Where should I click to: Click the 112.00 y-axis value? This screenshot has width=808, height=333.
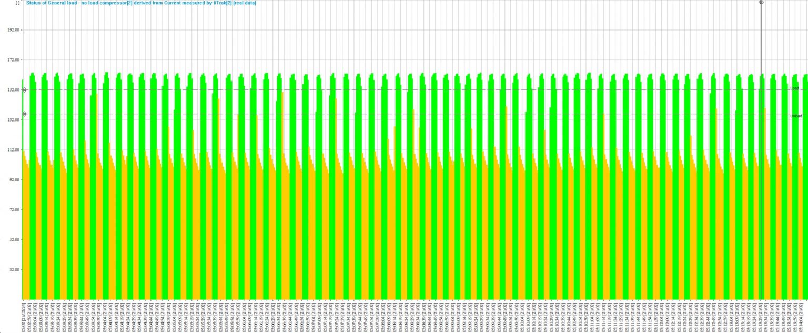click(x=13, y=150)
